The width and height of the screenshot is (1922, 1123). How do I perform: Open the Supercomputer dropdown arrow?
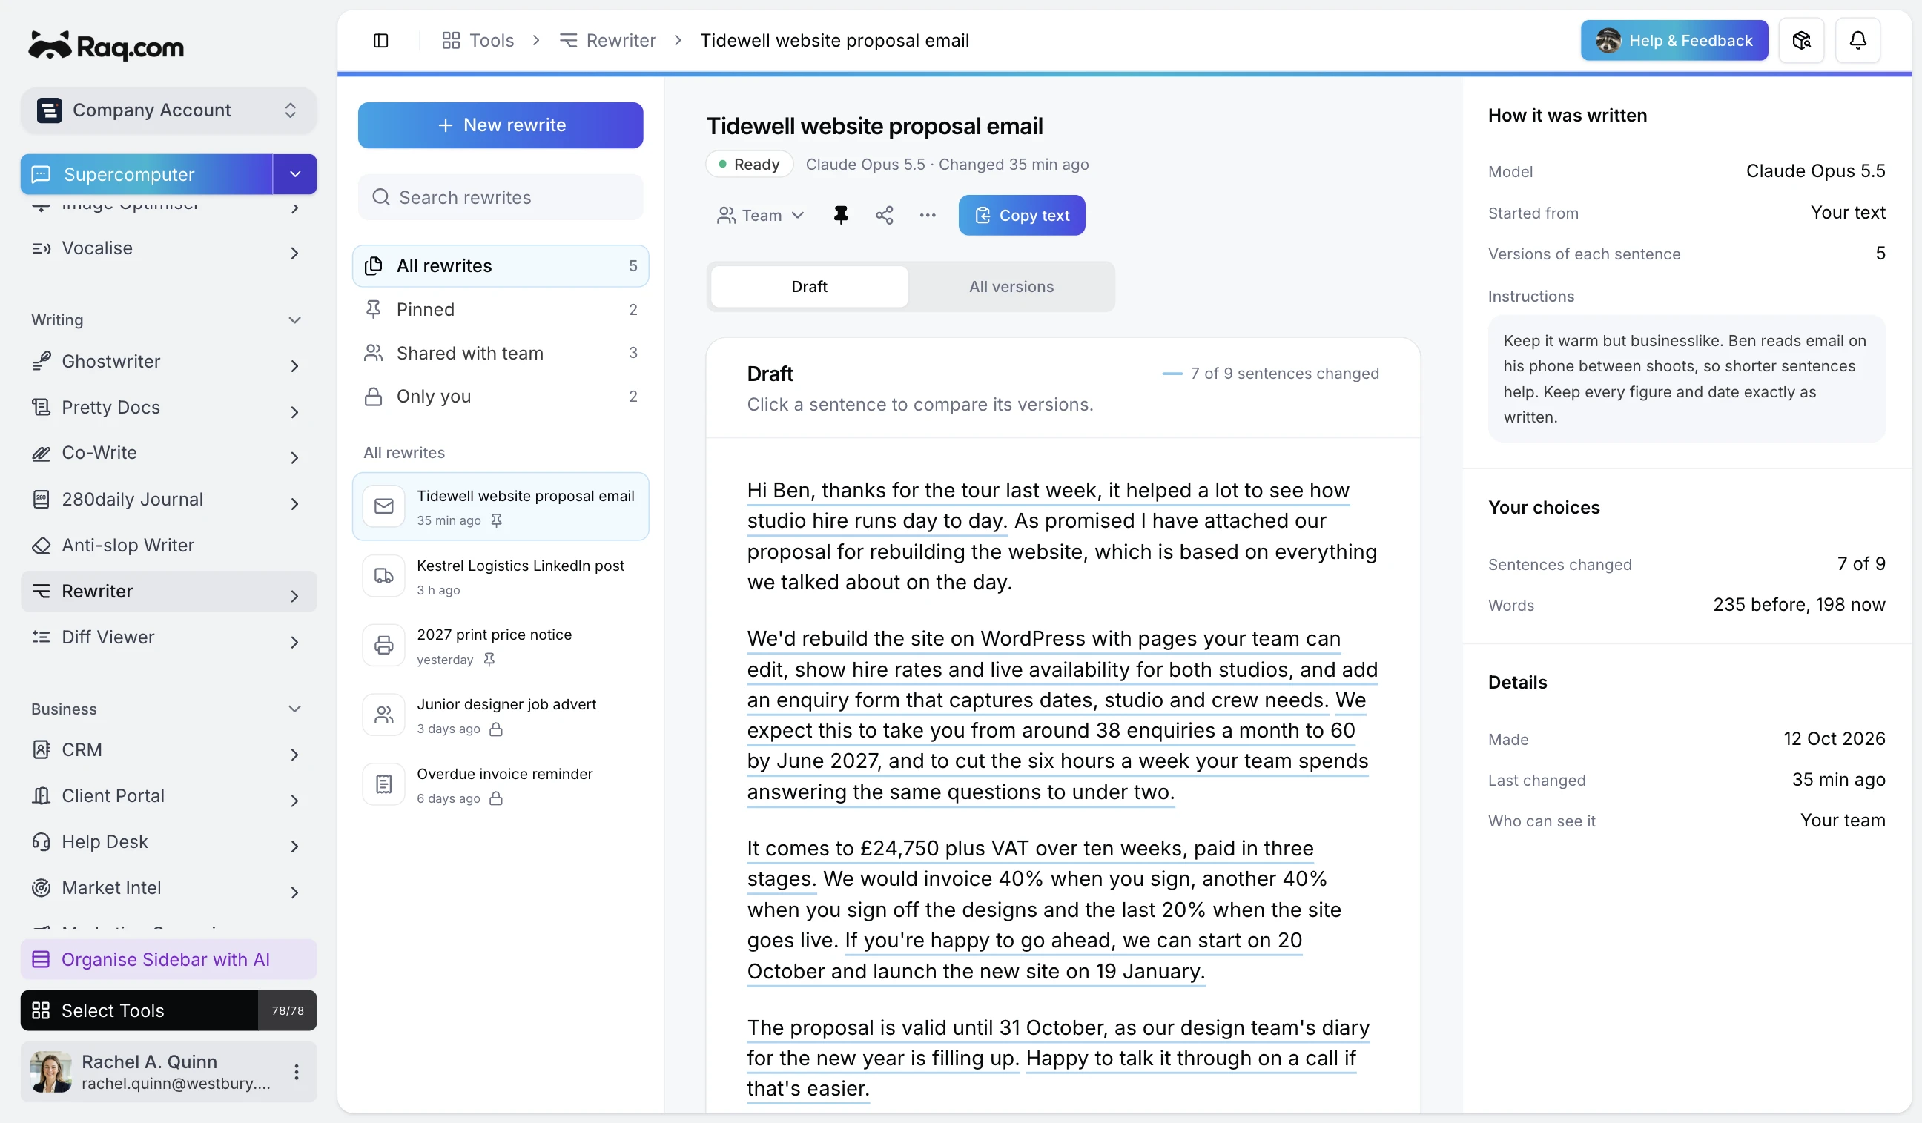point(295,174)
